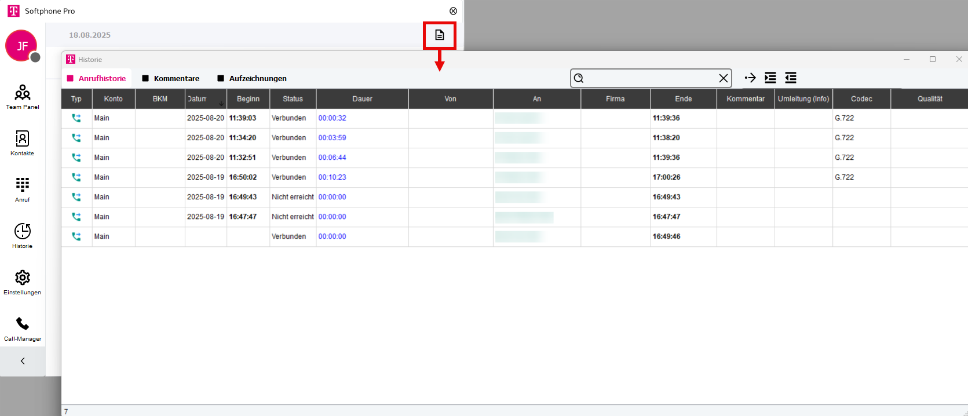Collapse the sidebar with left chevron
Screen dimensions: 968x416
click(23, 361)
